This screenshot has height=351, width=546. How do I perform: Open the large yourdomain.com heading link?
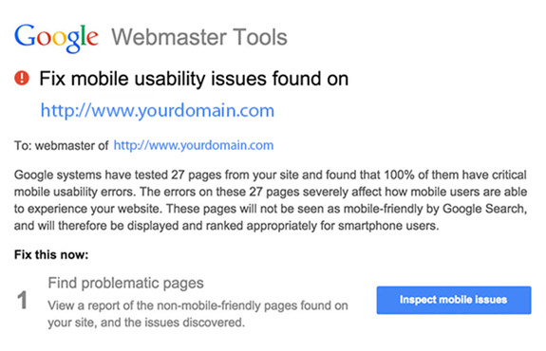point(158,111)
